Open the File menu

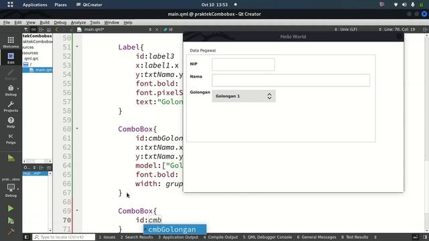point(7,22)
